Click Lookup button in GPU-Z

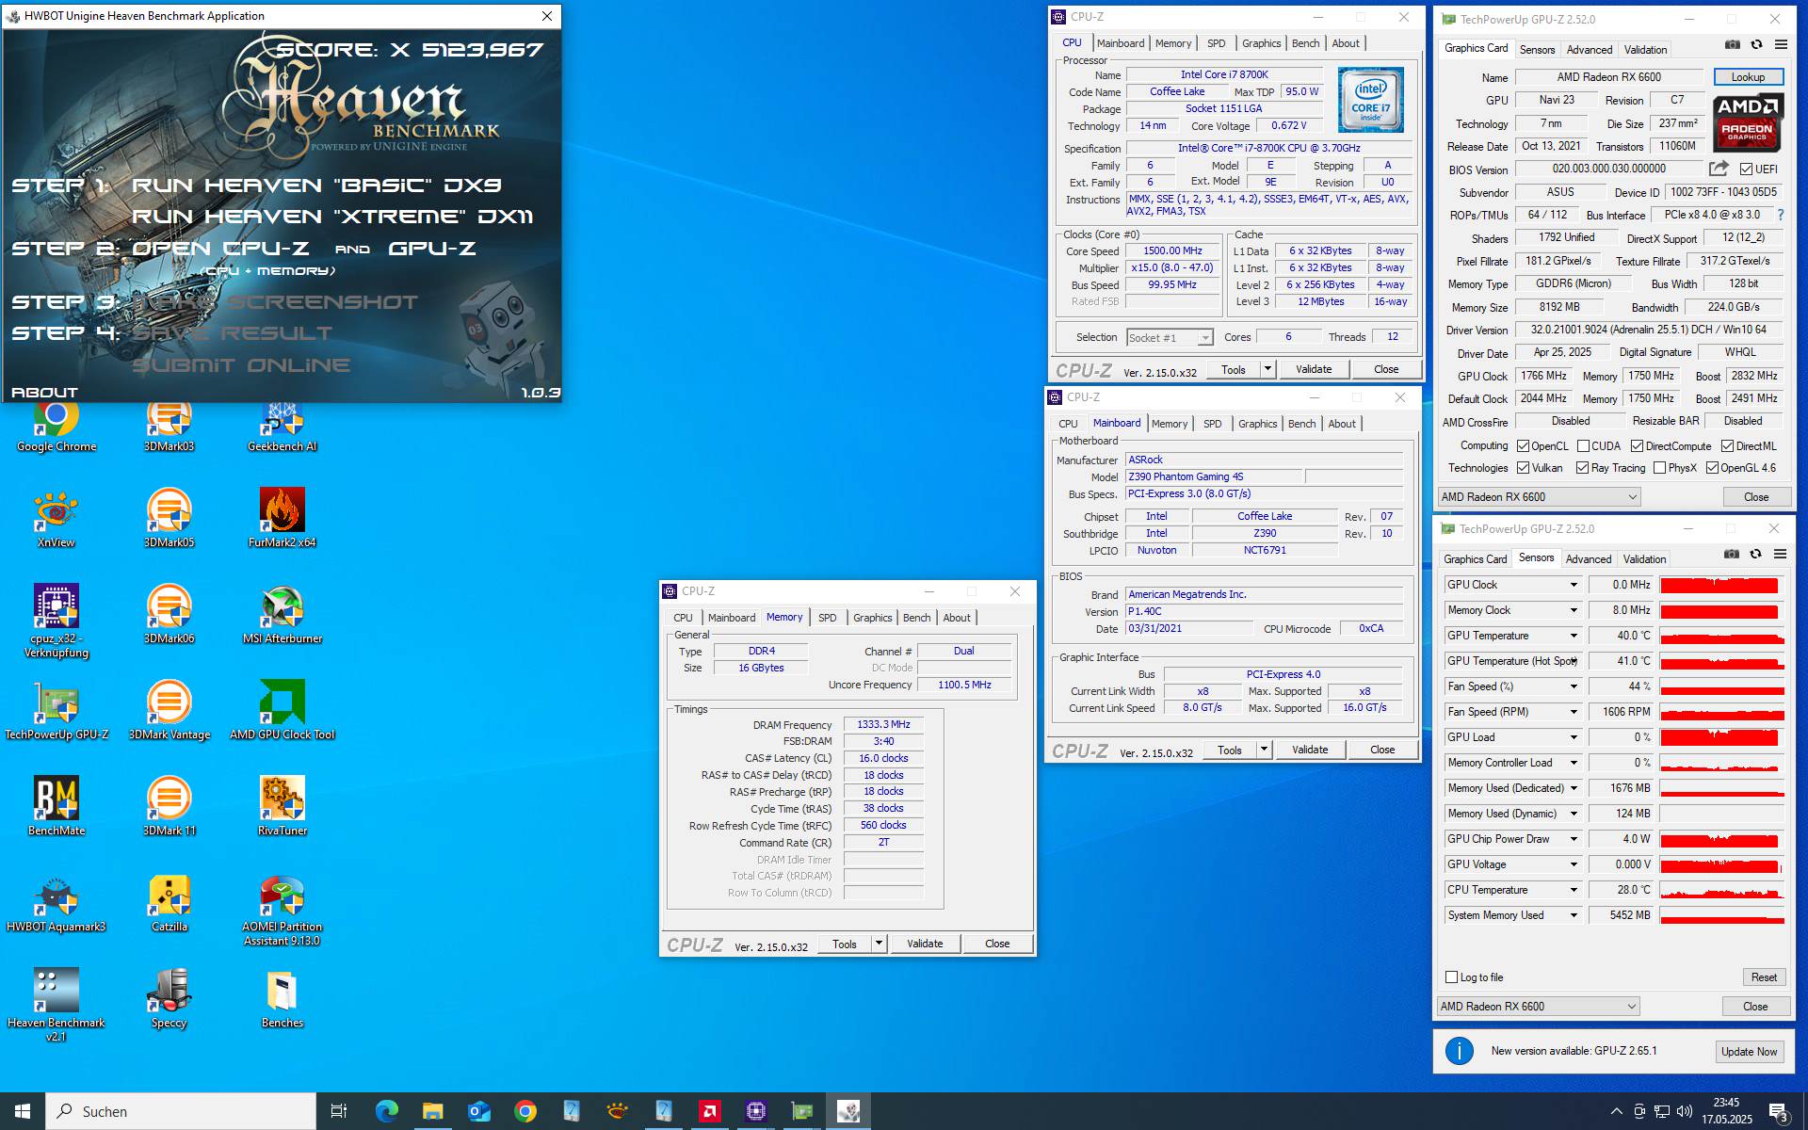(1748, 77)
